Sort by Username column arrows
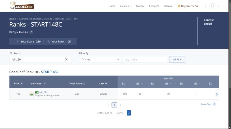 tap(45, 83)
